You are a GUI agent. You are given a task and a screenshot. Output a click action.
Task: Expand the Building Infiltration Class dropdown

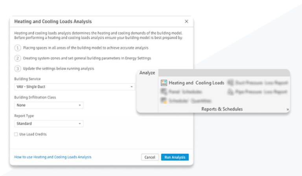49,105
